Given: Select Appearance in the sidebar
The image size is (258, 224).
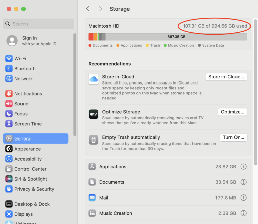Looking at the screenshot, I should [27, 149].
